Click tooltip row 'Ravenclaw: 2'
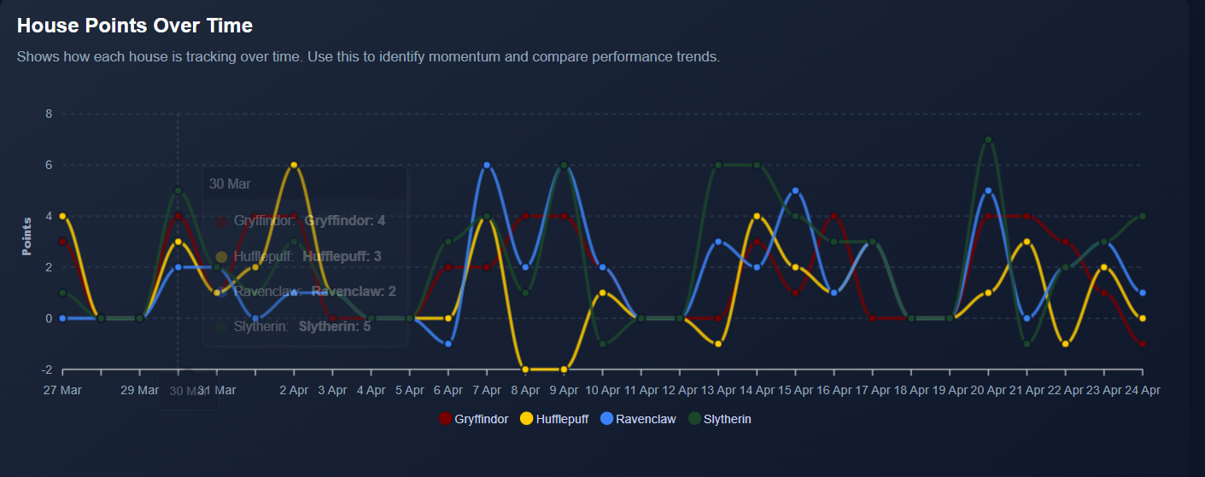1205x477 pixels. point(306,291)
